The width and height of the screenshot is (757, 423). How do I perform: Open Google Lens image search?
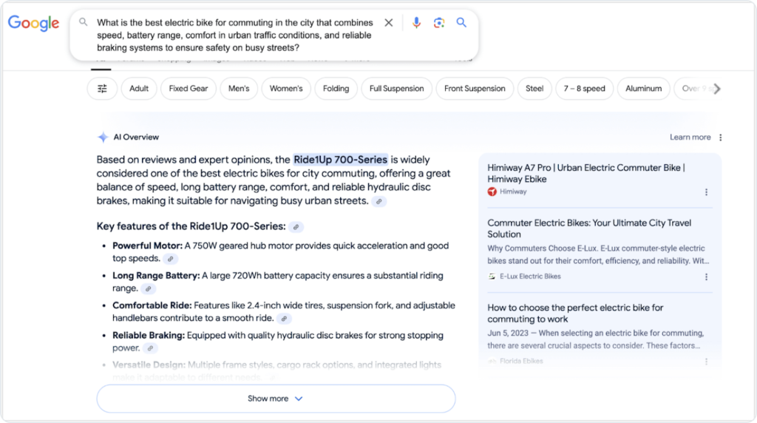439,23
